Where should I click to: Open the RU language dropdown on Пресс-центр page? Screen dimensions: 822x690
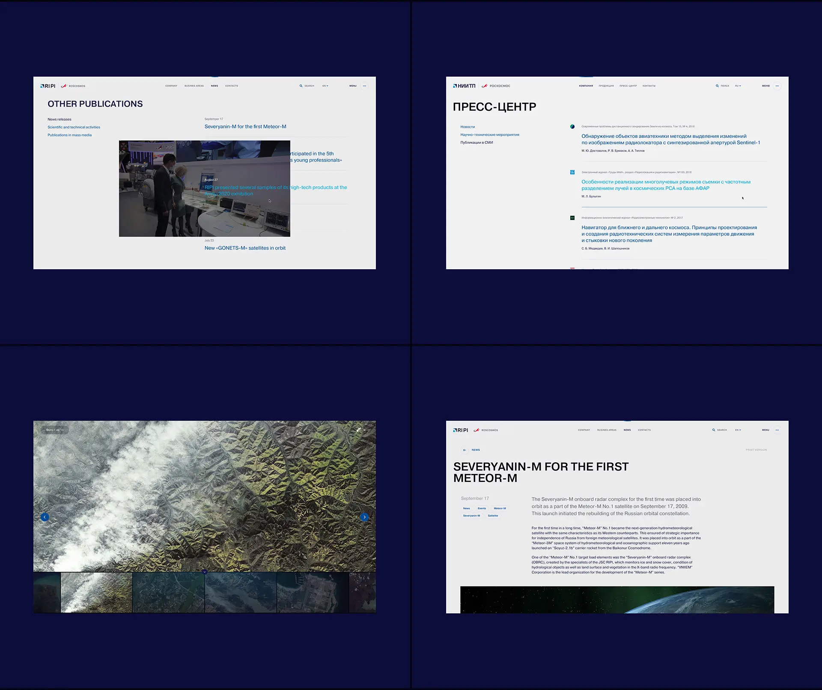pyautogui.click(x=738, y=86)
